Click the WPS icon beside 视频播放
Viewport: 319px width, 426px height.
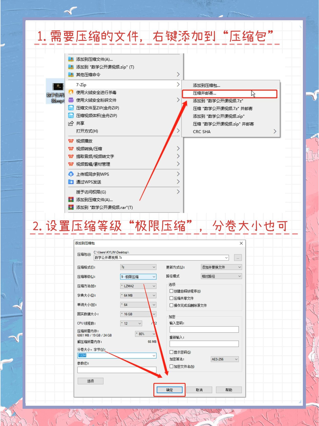[71, 141]
